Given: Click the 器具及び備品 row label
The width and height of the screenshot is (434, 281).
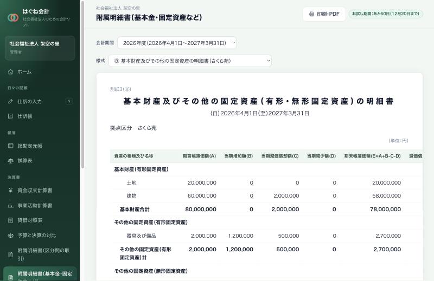Looking at the screenshot, I should coord(142,236).
